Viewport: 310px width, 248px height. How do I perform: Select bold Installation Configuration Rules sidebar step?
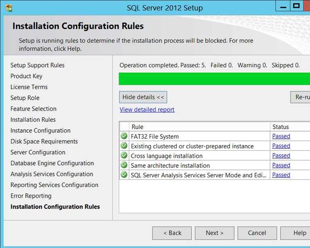[x=55, y=207]
